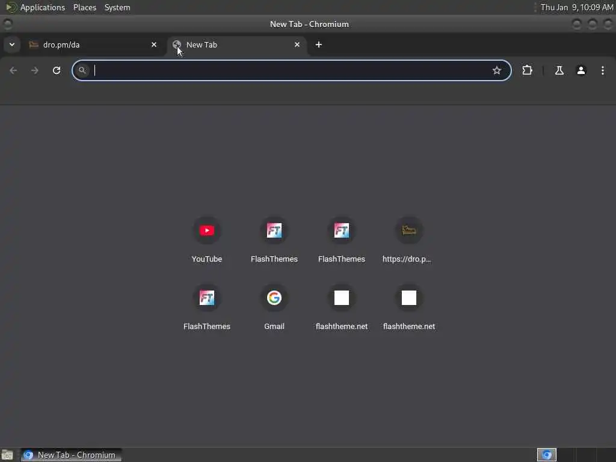Click the clock Thu Jan 9, 10:09 AM

(x=576, y=7)
